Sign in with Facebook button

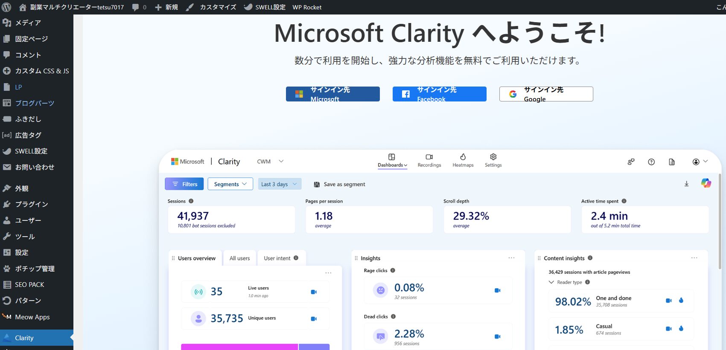click(440, 94)
